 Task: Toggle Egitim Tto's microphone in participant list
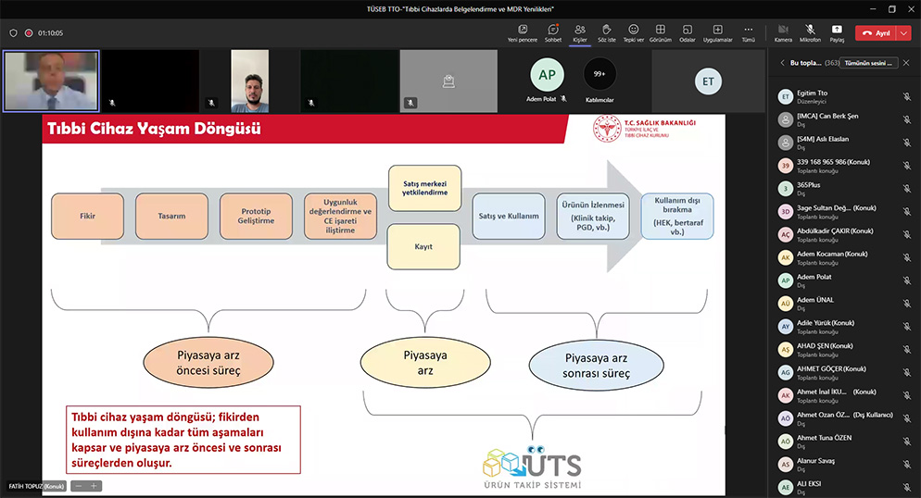[907, 96]
